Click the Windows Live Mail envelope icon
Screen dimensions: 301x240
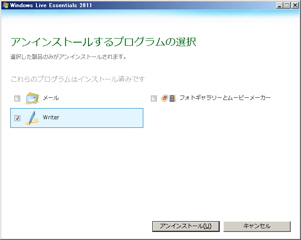click(32, 98)
